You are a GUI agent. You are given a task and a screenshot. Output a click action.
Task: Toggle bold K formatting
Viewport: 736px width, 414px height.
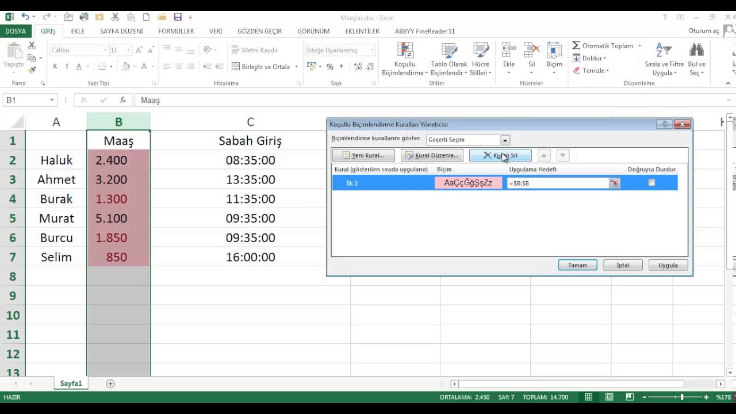pyautogui.click(x=55, y=67)
